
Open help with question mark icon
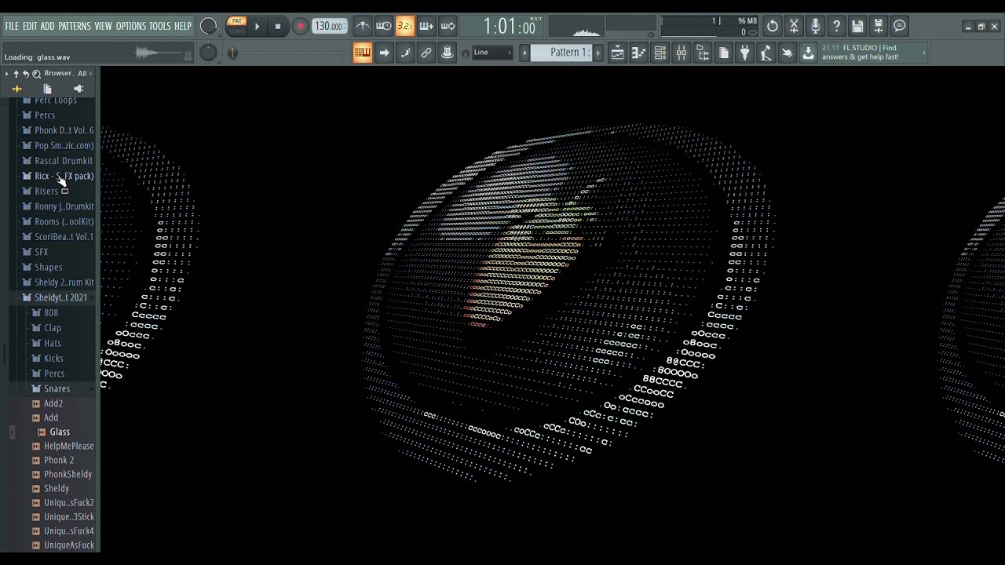836,27
